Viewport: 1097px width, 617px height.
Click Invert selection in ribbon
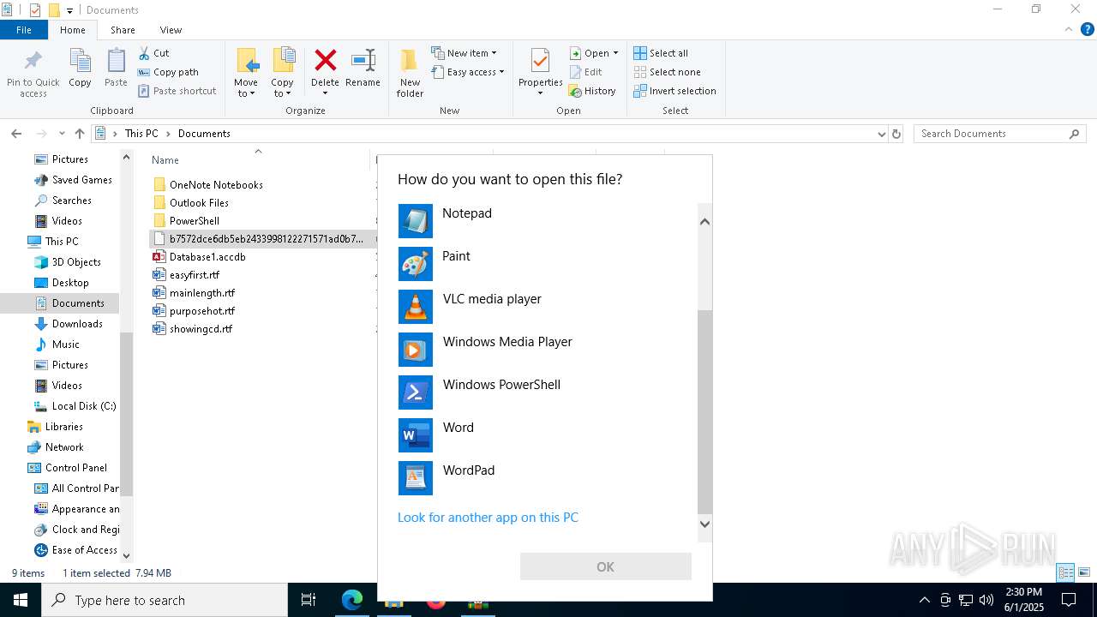tap(674, 91)
